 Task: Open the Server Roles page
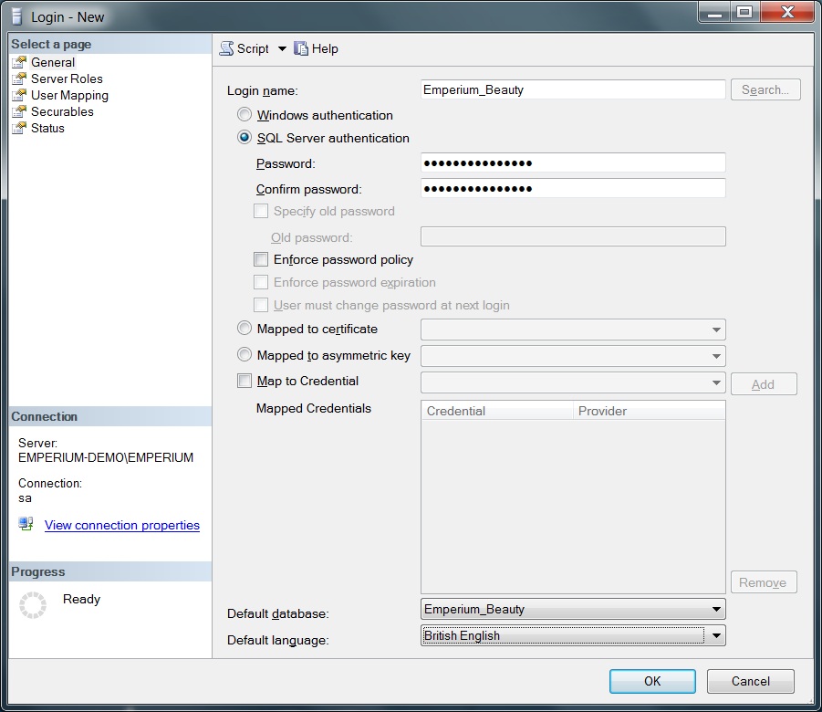click(x=67, y=79)
